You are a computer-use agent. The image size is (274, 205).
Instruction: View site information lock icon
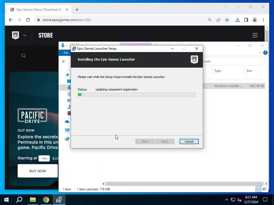click(x=39, y=20)
